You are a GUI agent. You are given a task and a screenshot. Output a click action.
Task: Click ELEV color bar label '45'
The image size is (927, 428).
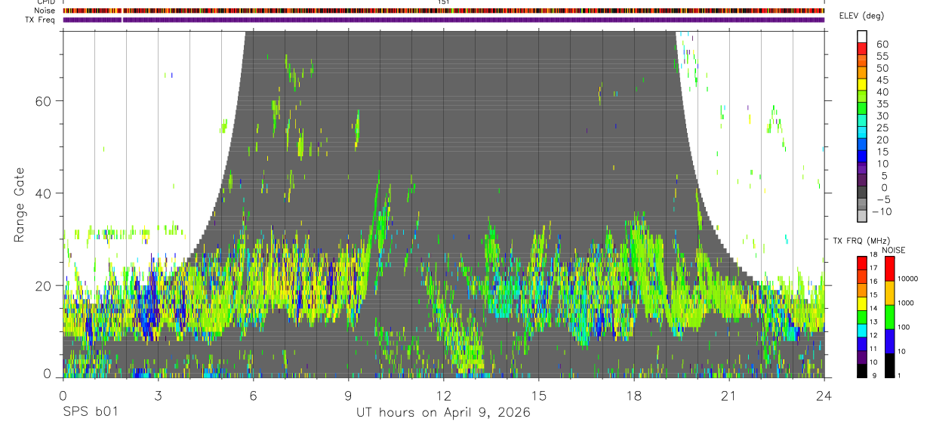pos(882,80)
